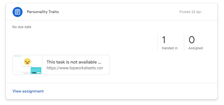Screen dimensions: 224x105
Task: Click the "Posted 28 Apr" date text
Action: [190, 12]
